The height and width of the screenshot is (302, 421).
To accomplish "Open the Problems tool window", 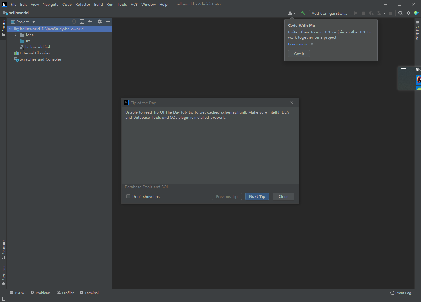I will [x=41, y=293].
